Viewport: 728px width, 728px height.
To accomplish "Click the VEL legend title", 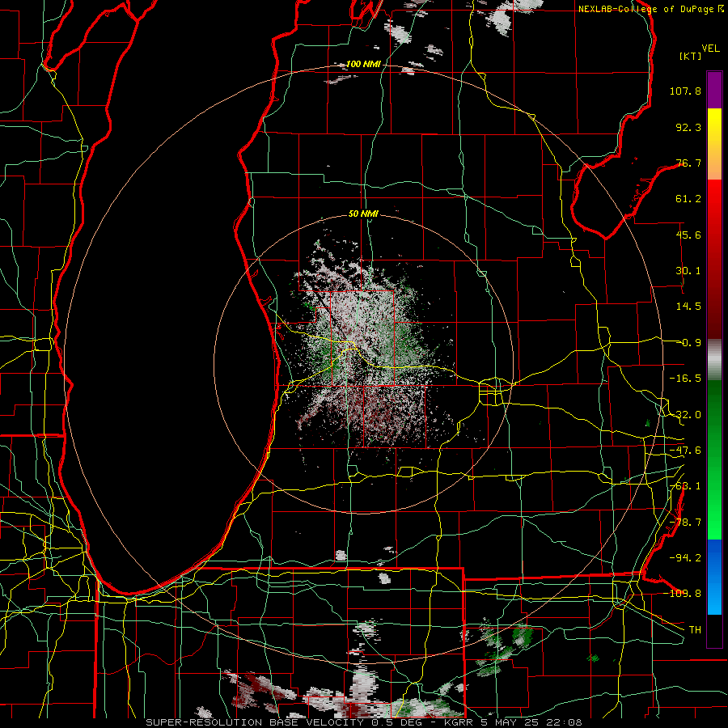I will tap(710, 49).
